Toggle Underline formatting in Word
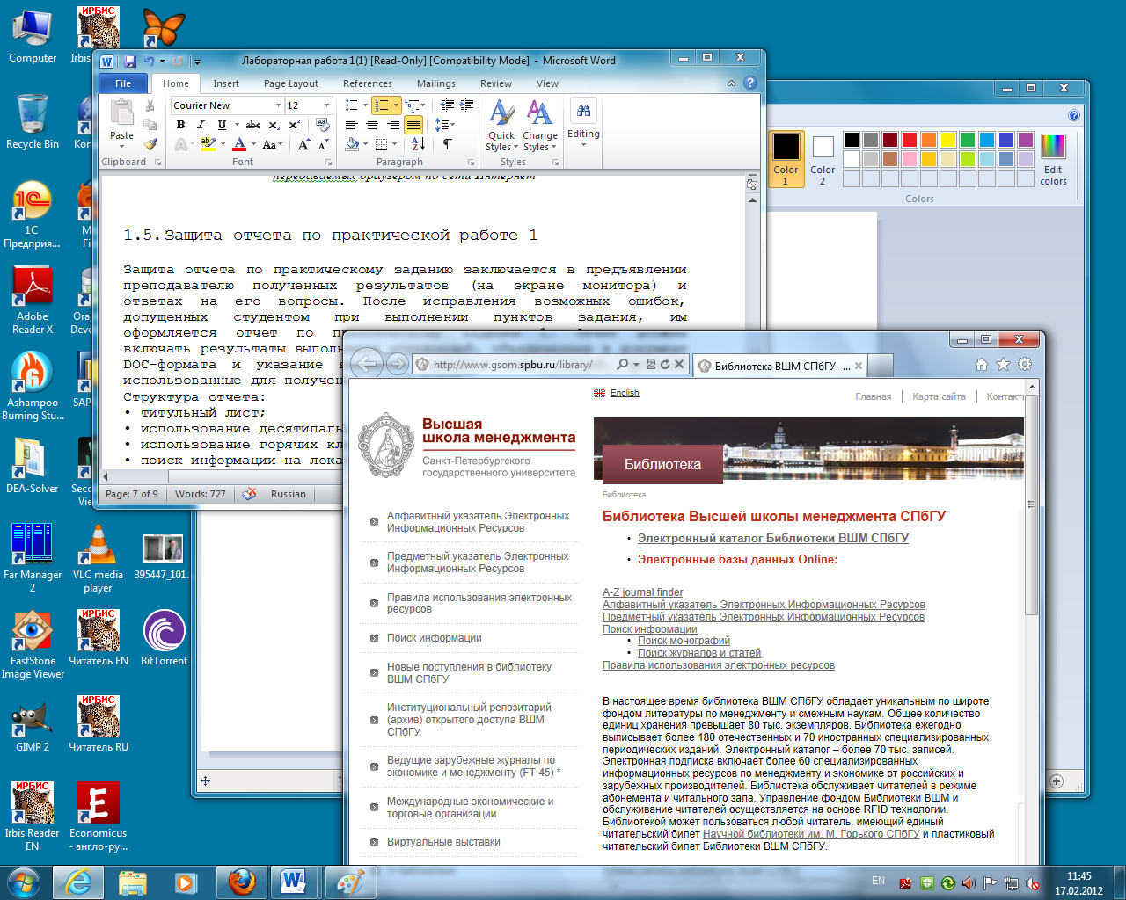 222,125
